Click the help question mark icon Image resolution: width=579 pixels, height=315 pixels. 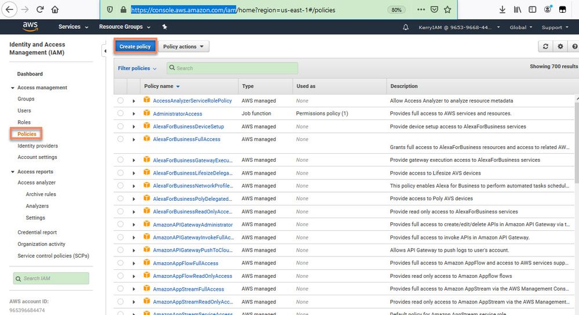[574, 46]
